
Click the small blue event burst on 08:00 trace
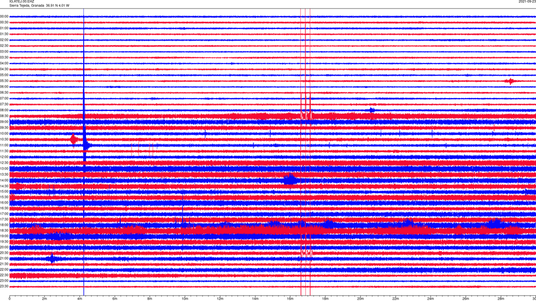pyautogui.click(x=372, y=110)
